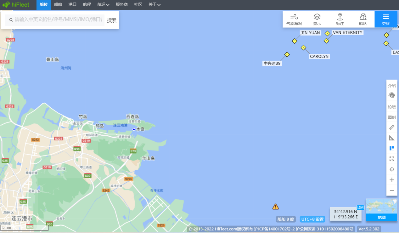Select the ruler distance measuring tool

pyautogui.click(x=392, y=127)
